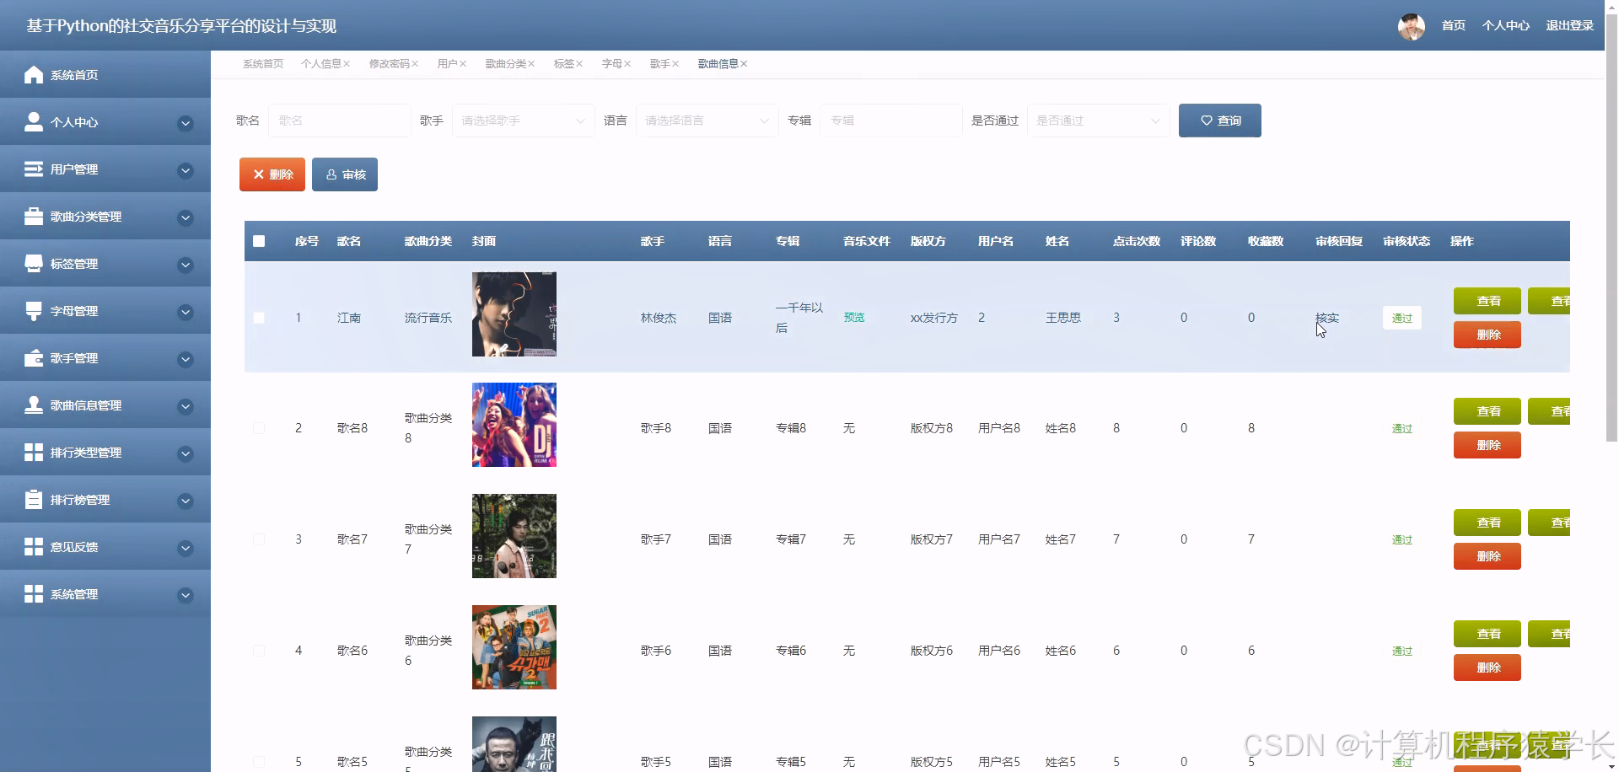Screen dimensions: 1619x772
Task: Open the 歌名6 cover thumbnail
Action: coord(514,647)
